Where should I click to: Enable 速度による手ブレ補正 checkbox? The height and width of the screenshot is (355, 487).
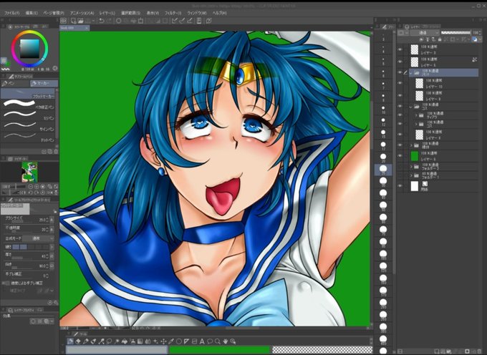pos(6,283)
